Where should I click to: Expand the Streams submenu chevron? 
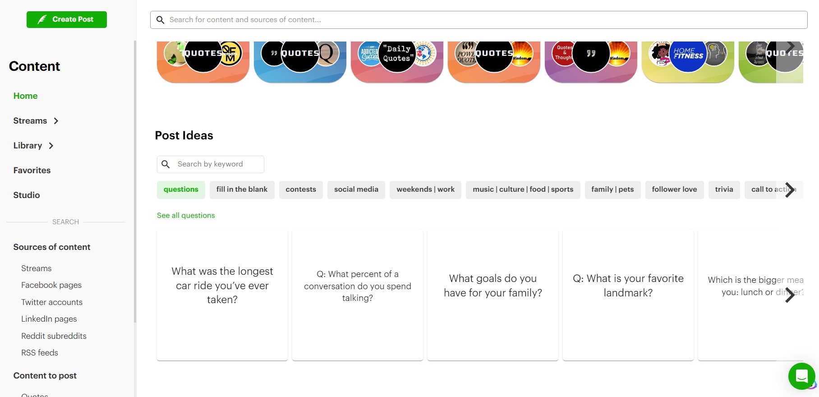click(56, 121)
